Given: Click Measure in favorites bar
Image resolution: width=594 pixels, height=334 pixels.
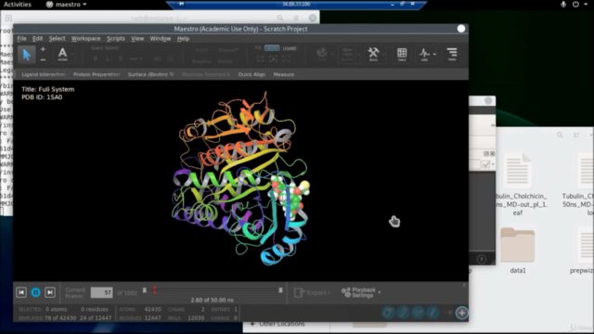Looking at the screenshot, I should pos(284,74).
